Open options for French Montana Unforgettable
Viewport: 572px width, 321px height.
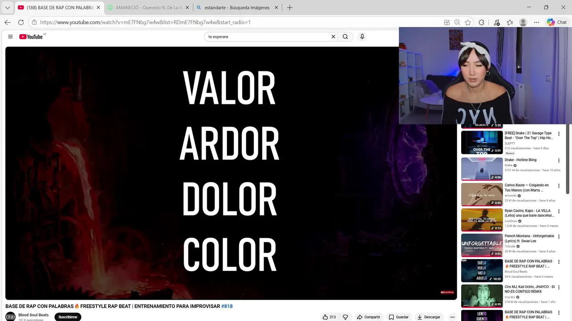559,237
